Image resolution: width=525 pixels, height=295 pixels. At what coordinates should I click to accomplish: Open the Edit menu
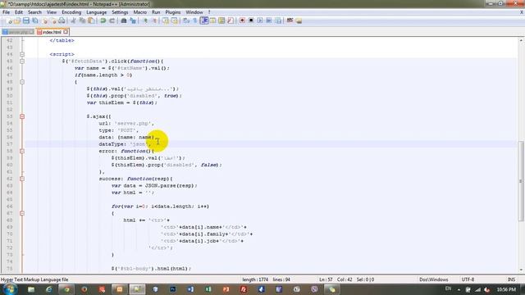(x=19, y=12)
